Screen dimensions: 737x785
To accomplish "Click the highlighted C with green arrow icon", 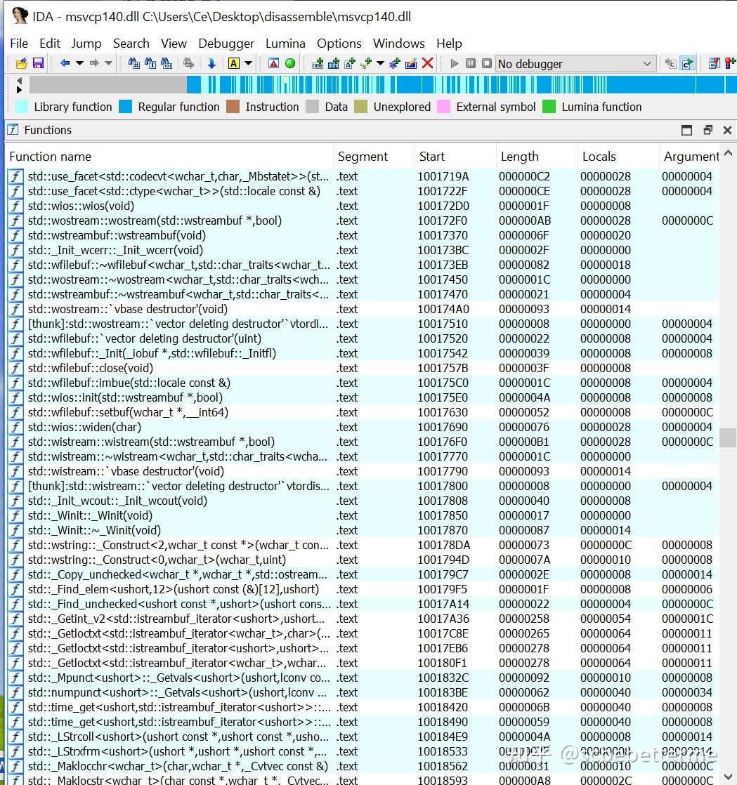I will (687, 64).
